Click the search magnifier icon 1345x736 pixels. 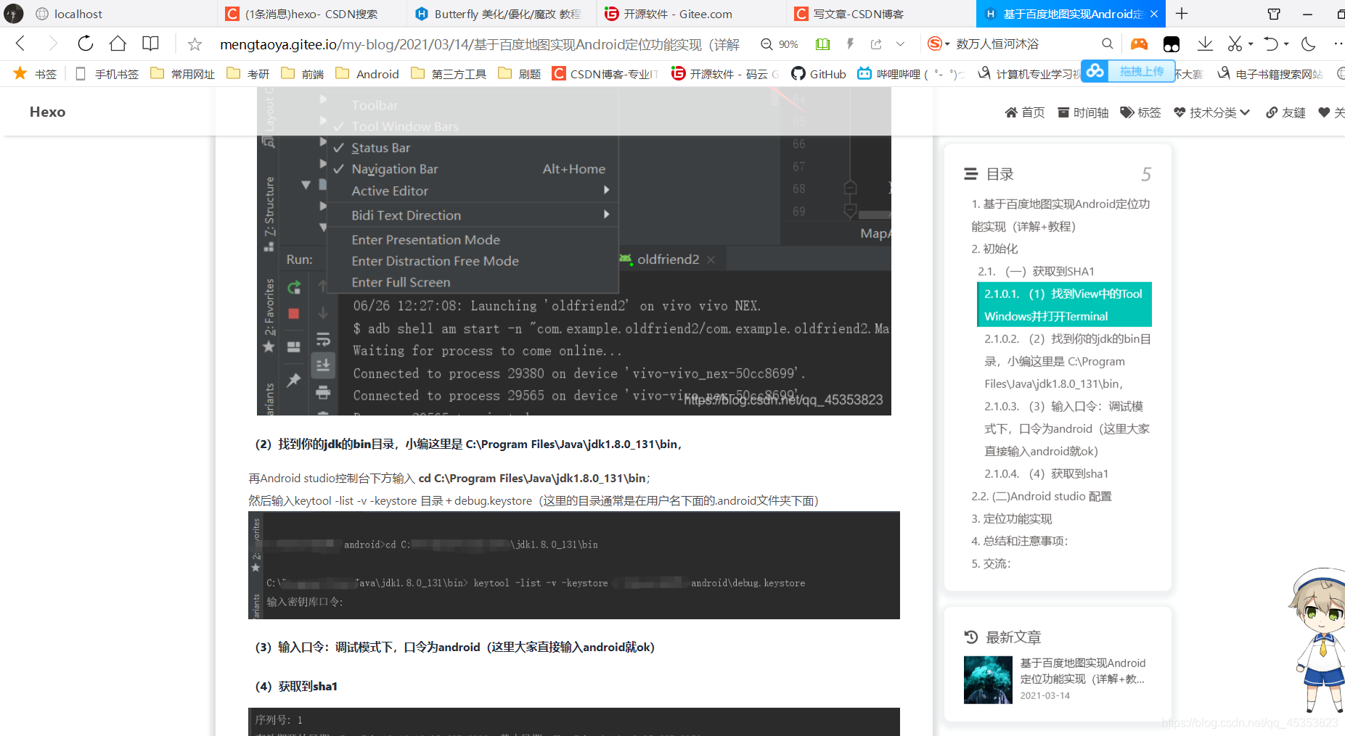click(x=1107, y=44)
